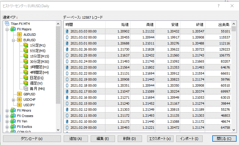Expand the FX Exotics group
Viewport: 239px width, 145px height.
pyautogui.click(x=7, y=127)
